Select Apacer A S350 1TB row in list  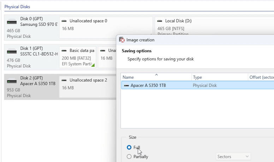197,85
